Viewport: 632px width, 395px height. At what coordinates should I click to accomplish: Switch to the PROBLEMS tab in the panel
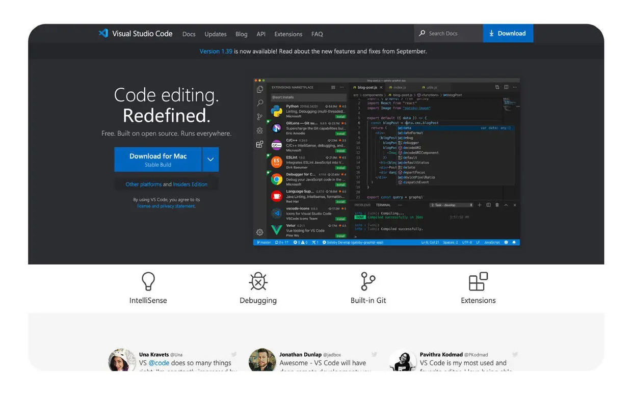click(362, 205)
